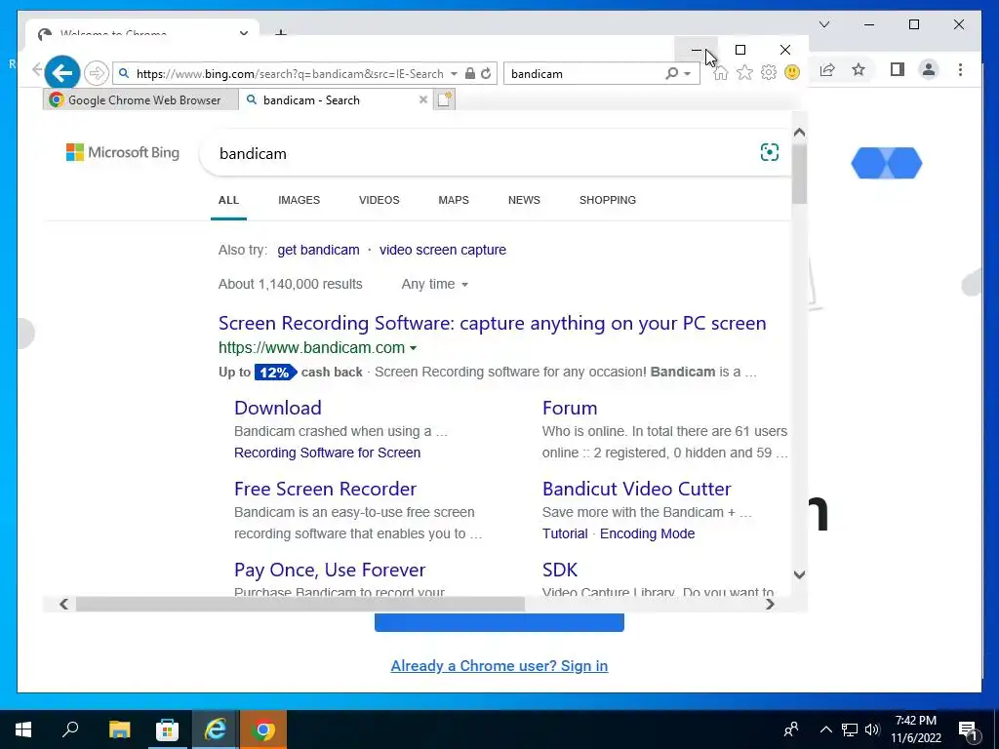Click the blue IE back arrow button
This screenshot has width=999, height=749.
click(x=62, y=72)
